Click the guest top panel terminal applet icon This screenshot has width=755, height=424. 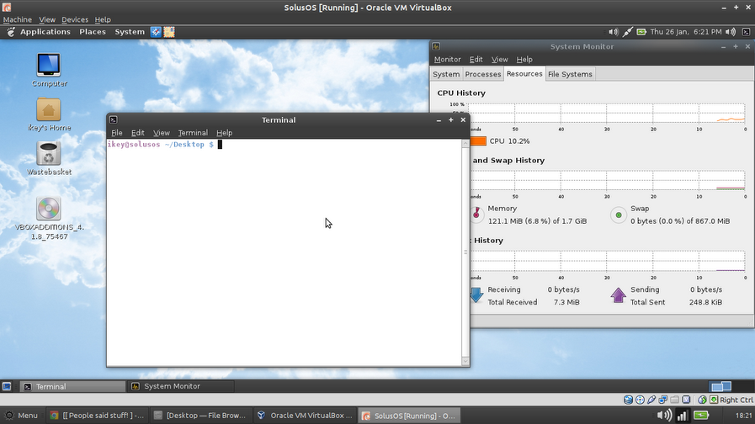[x=746, y=32]
